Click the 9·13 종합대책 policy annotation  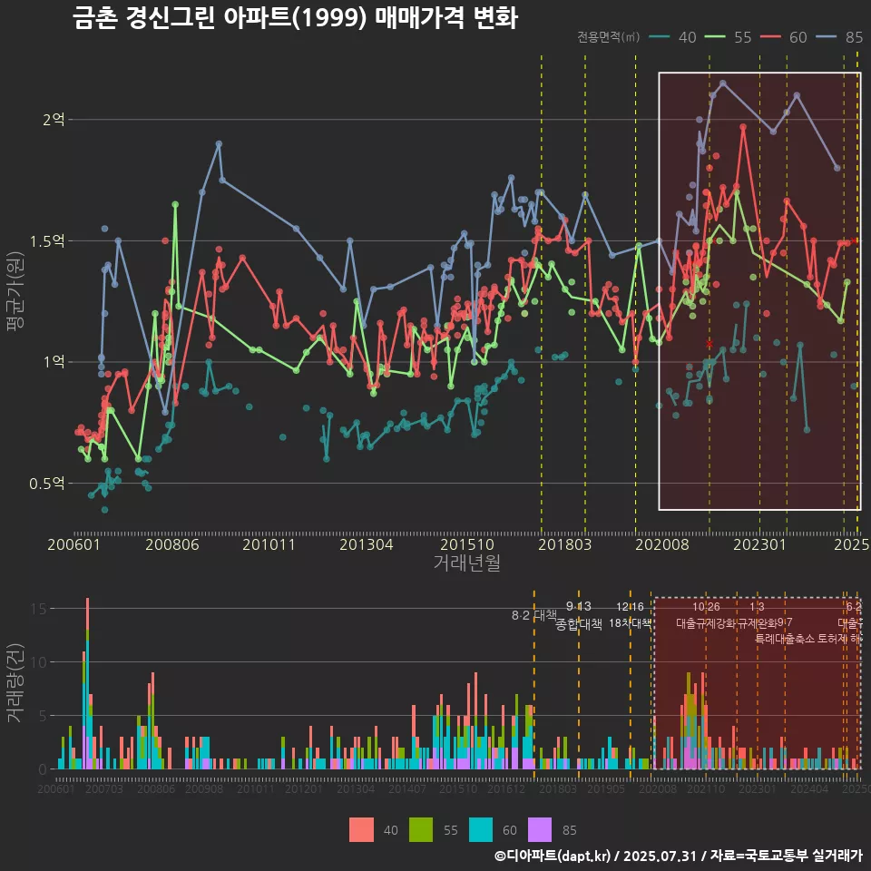[x=579, y=615]
